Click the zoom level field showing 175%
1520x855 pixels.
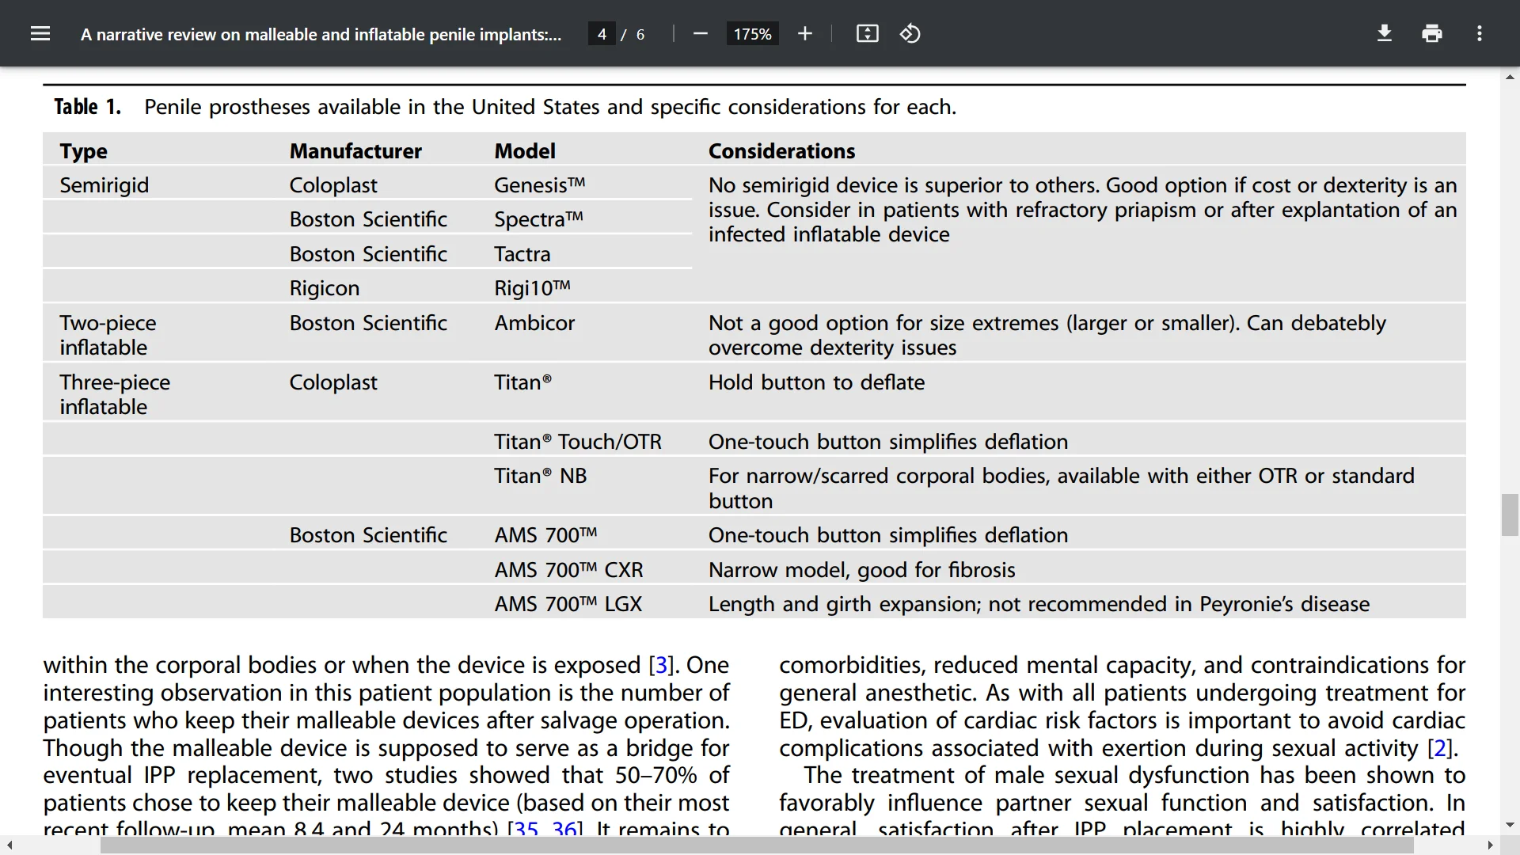click(752, 33)
